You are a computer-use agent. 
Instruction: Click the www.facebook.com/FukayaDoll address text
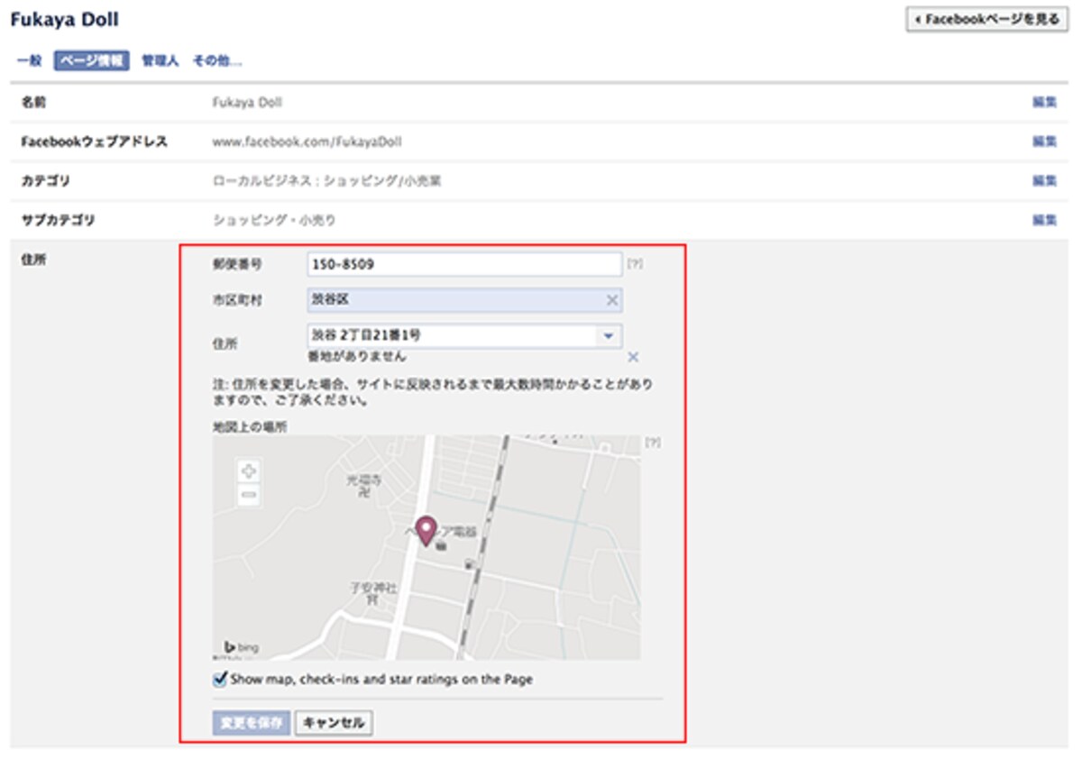pos(307,142)
